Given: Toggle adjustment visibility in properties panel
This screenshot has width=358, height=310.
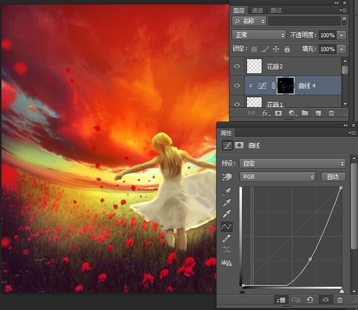Looking at the screenshot, I should [325, 300].
